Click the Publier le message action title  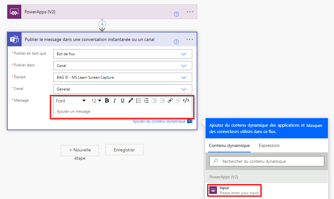[89, 39]
